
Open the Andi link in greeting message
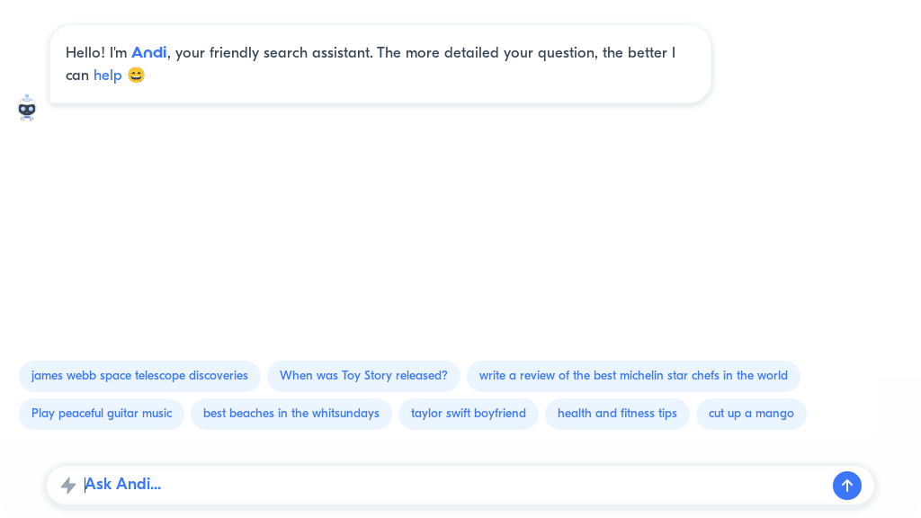point(148,52)
